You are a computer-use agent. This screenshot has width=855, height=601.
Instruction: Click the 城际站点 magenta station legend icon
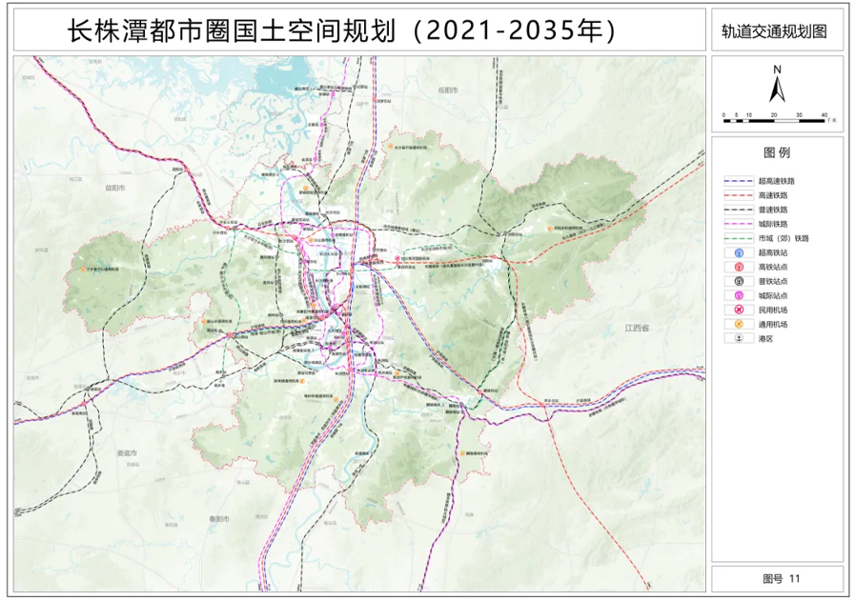739,296
